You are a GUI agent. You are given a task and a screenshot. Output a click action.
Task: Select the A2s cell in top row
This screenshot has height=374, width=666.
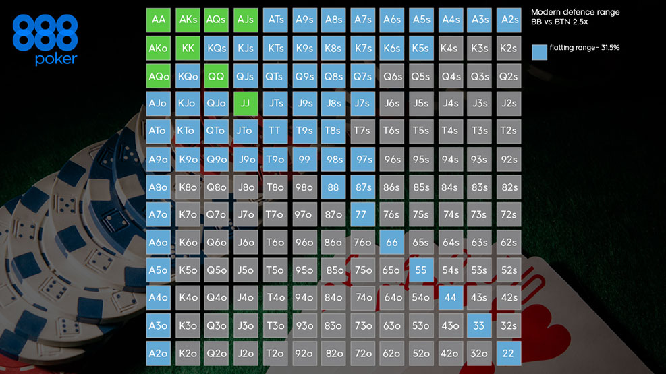(508, 20)
